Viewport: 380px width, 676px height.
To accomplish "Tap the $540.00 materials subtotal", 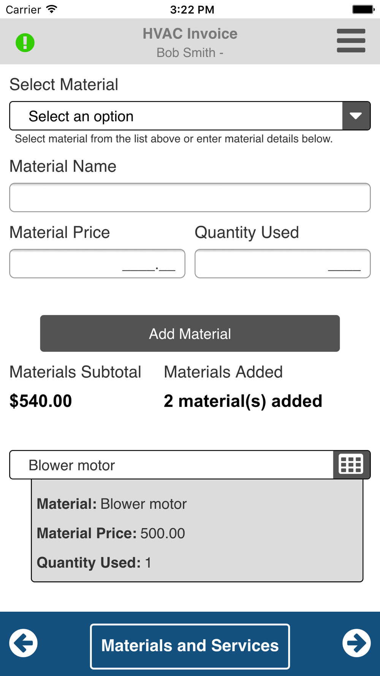I will click(41, 401).
